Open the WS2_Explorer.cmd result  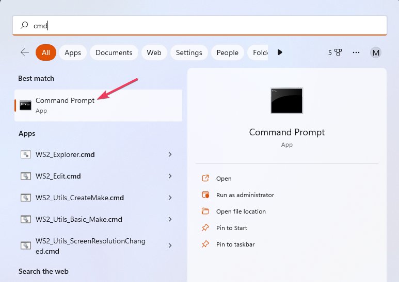click(99, 154)
